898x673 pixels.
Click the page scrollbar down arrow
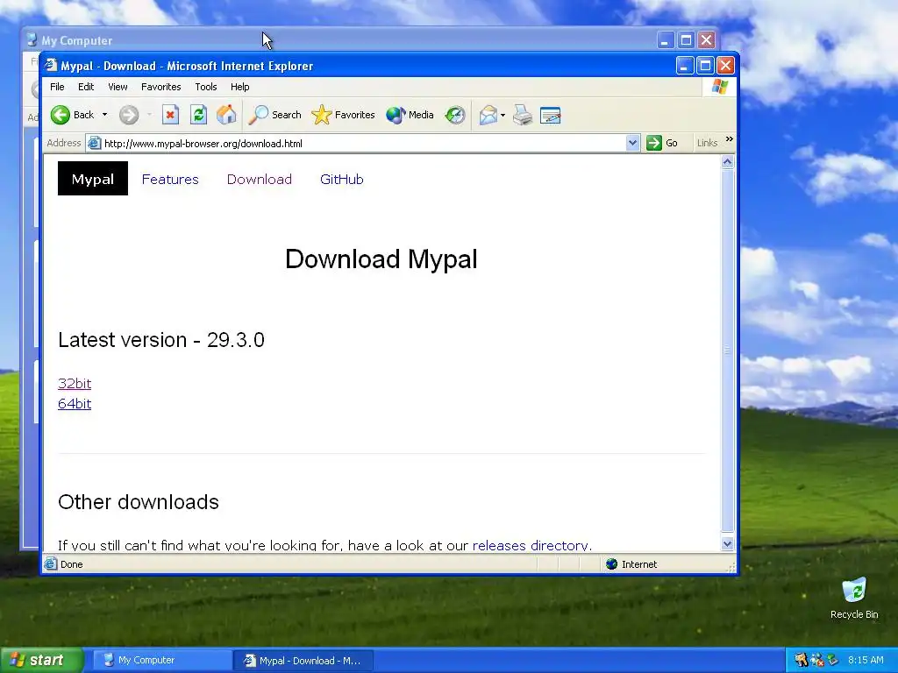click(x=727, y=543)
